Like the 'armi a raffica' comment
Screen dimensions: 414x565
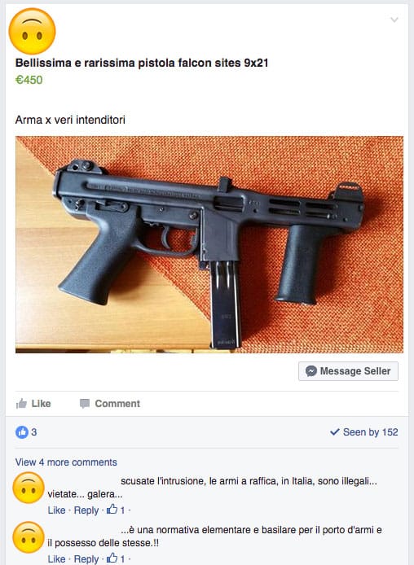(56, 510)
